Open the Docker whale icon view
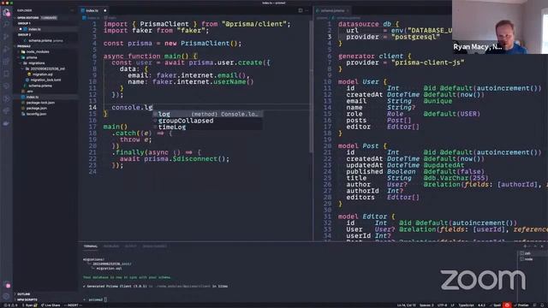Viewport: 548px width, 308px height. [x=6, y=123]
